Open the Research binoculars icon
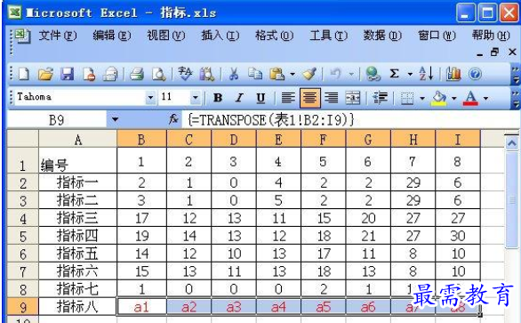 tap(206, 74)
